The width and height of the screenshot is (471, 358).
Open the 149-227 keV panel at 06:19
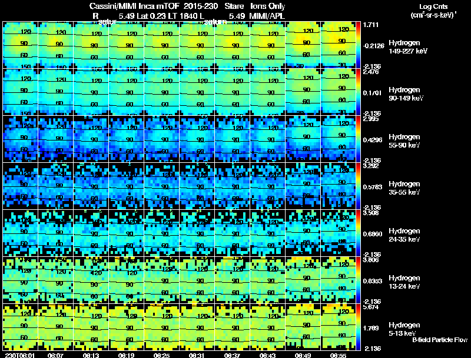pos(126,45)
